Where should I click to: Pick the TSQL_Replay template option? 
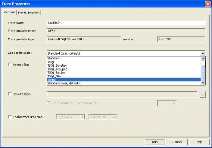point(124,73)
